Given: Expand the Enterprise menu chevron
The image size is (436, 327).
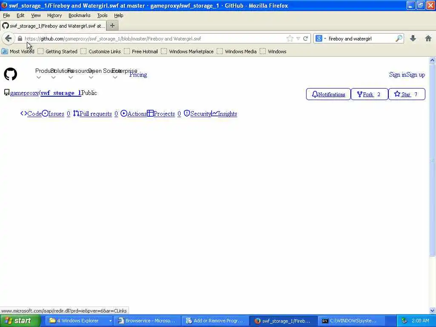Looking at the screenshot, I should click(115, 77).
